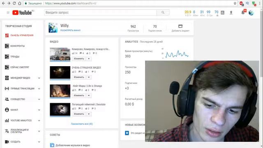263x148 pixels.
Task: Open the Кемерово fire video thumbnail
Action: pos(60,54)
